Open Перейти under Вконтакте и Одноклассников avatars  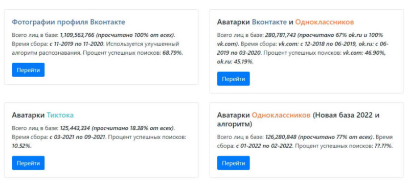click(x=234, y=79)
